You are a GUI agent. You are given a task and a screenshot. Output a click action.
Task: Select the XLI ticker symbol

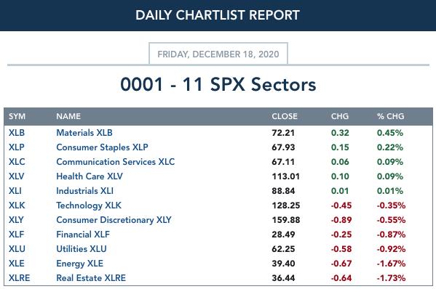click(x=15, y=191)
